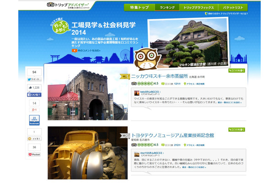The height and width of the screenshot is (183, 279).
Task: Open トヨタテクノミュージアム産業技術記念館 title
Action: coord(172,135)
